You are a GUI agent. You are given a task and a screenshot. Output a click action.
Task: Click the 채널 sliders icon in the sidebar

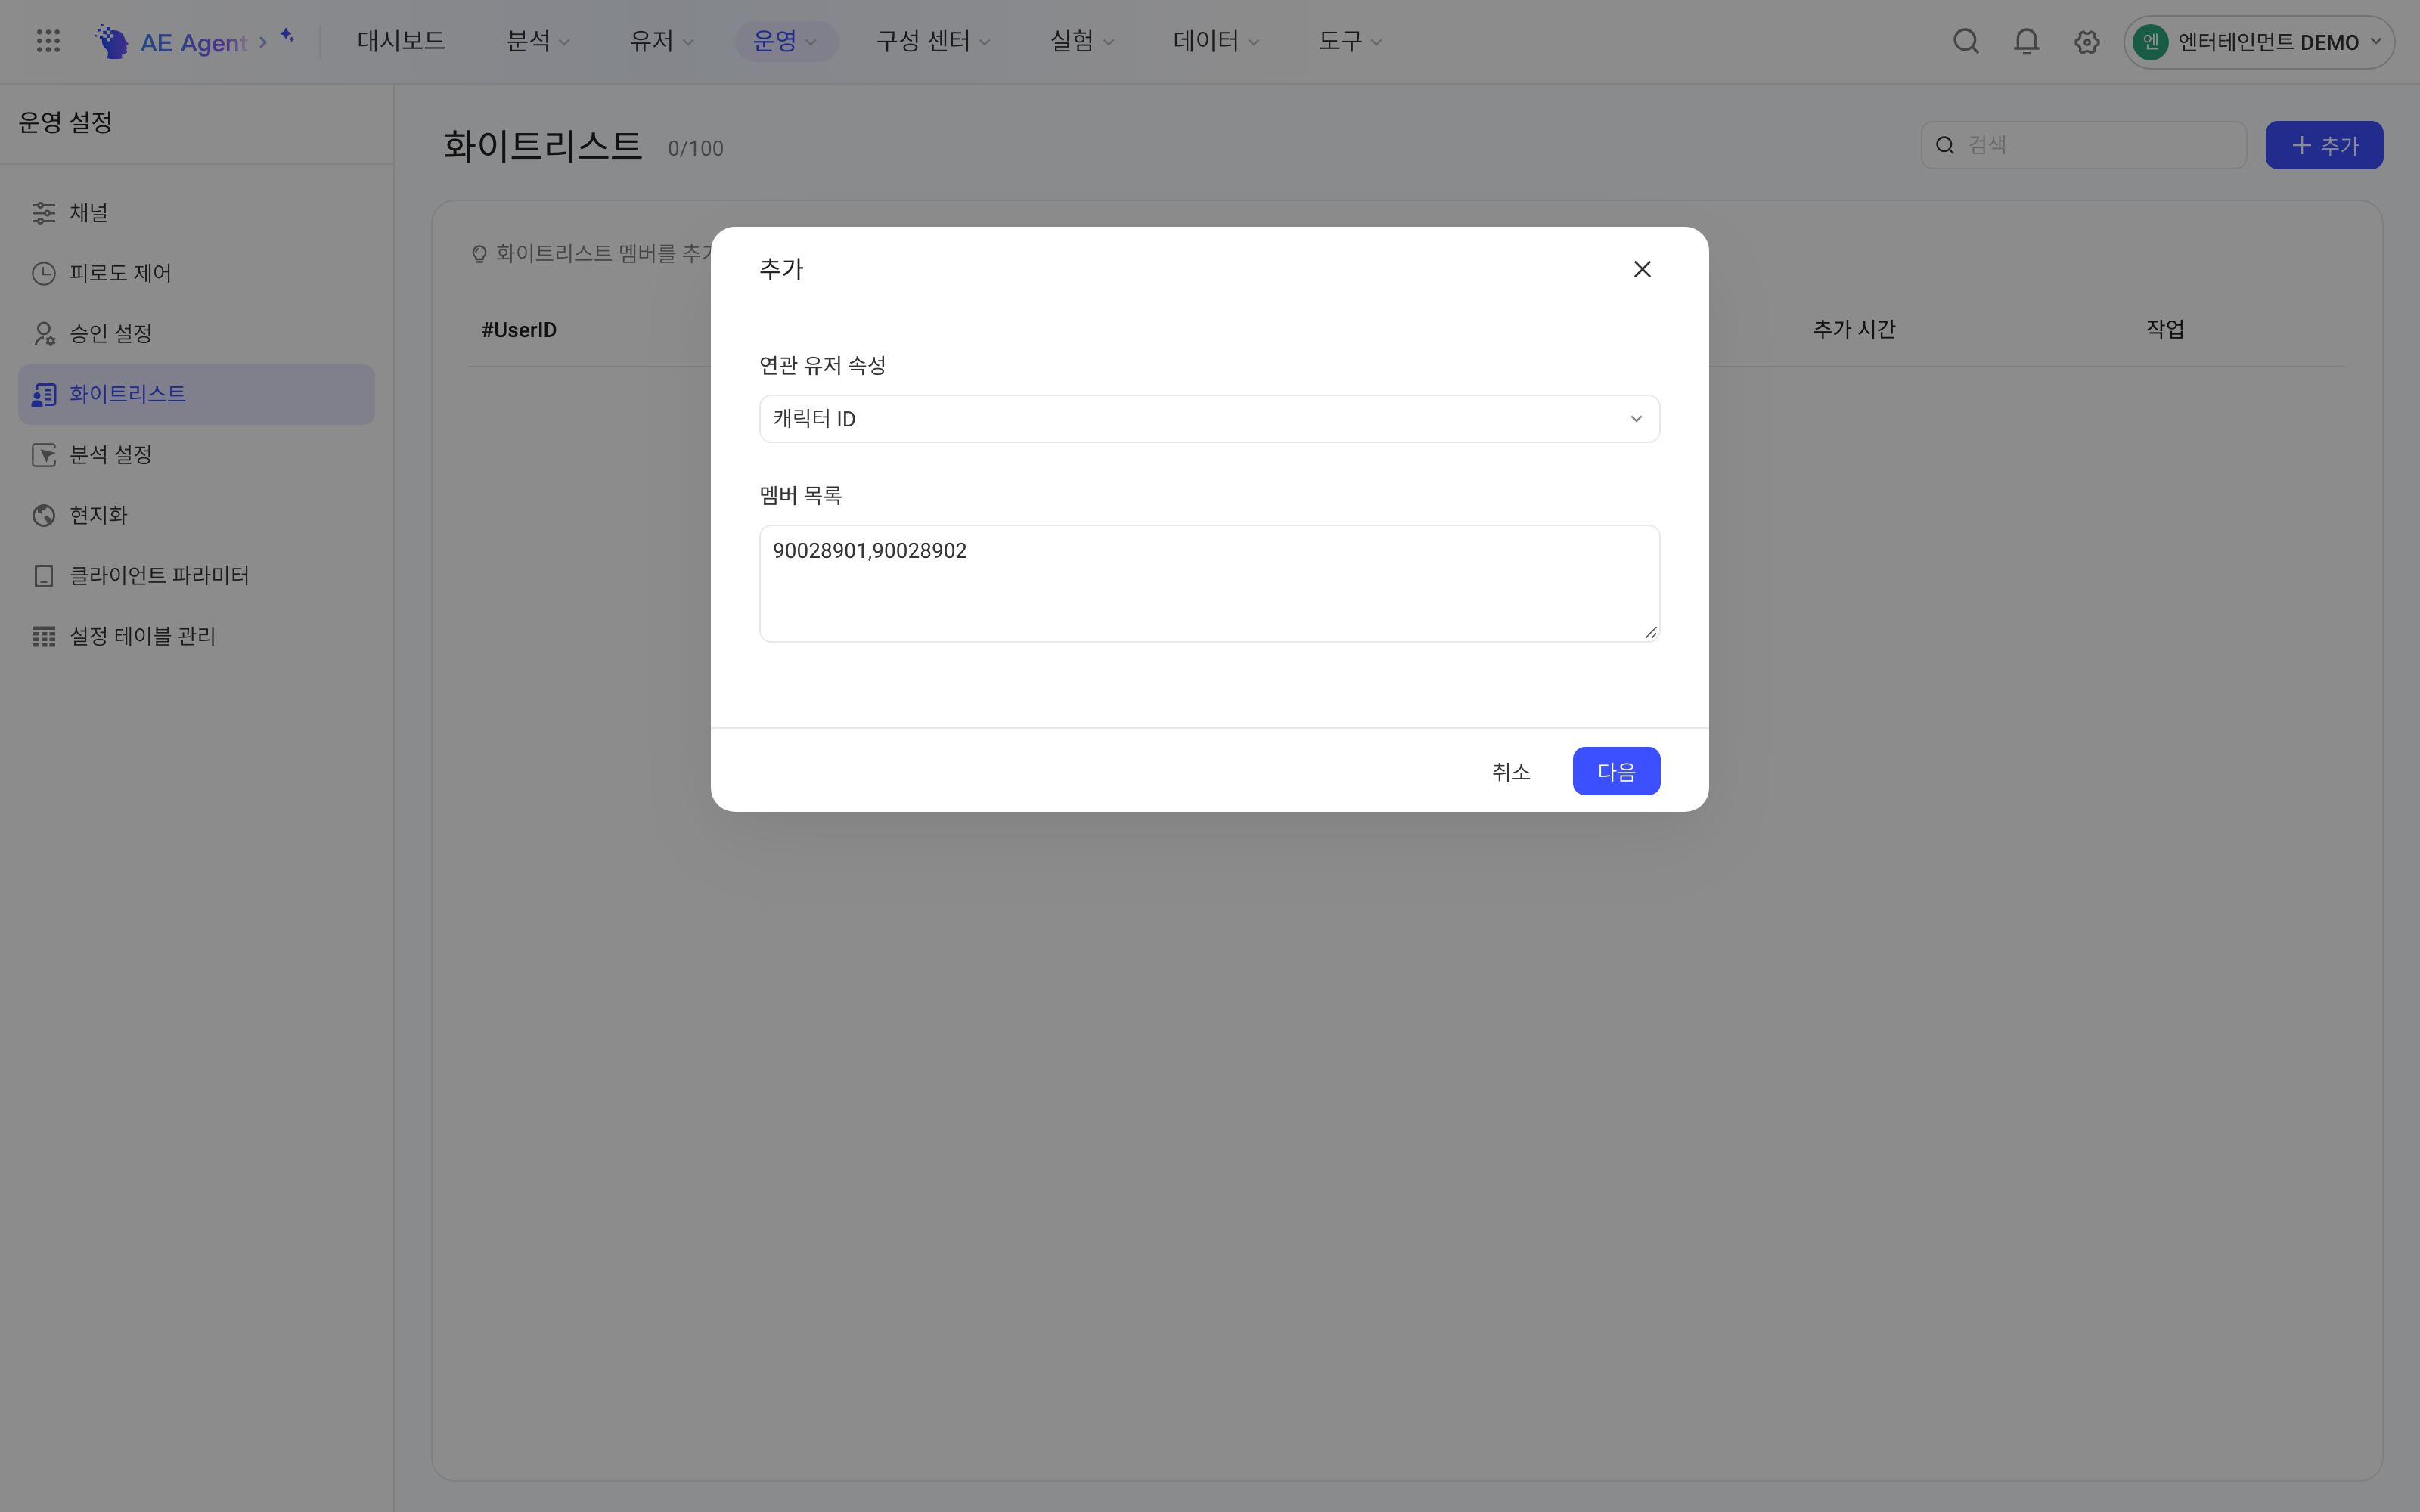click(43, 213)
